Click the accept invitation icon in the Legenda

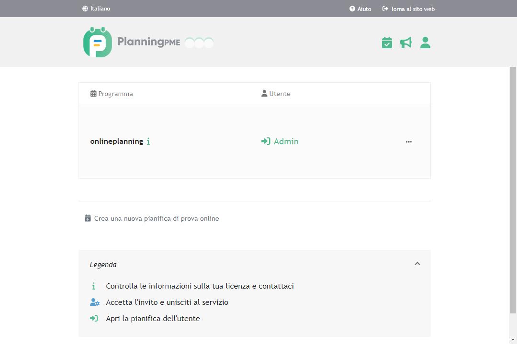(x=94, y=302)
